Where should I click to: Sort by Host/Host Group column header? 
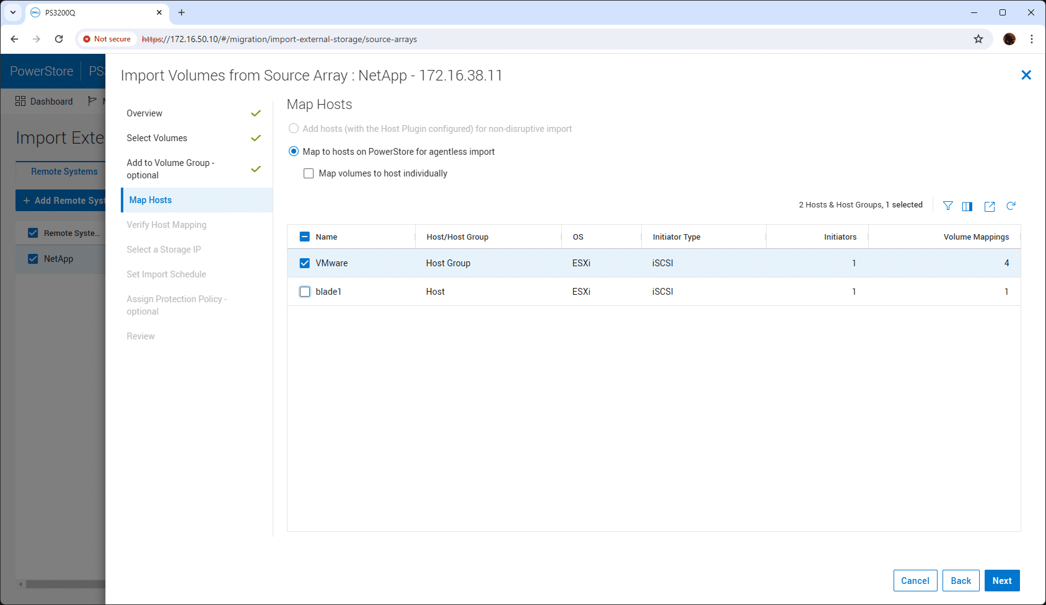(x=457, y=237)
